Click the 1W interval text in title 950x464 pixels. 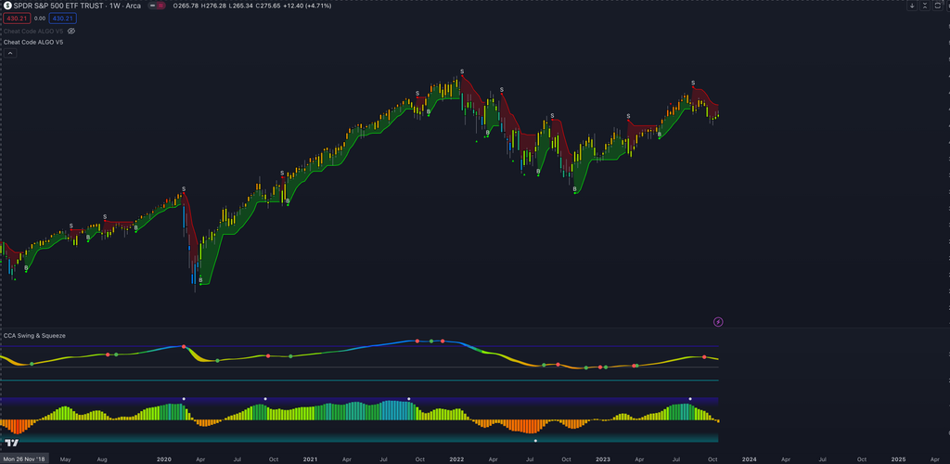pos(113,6)
